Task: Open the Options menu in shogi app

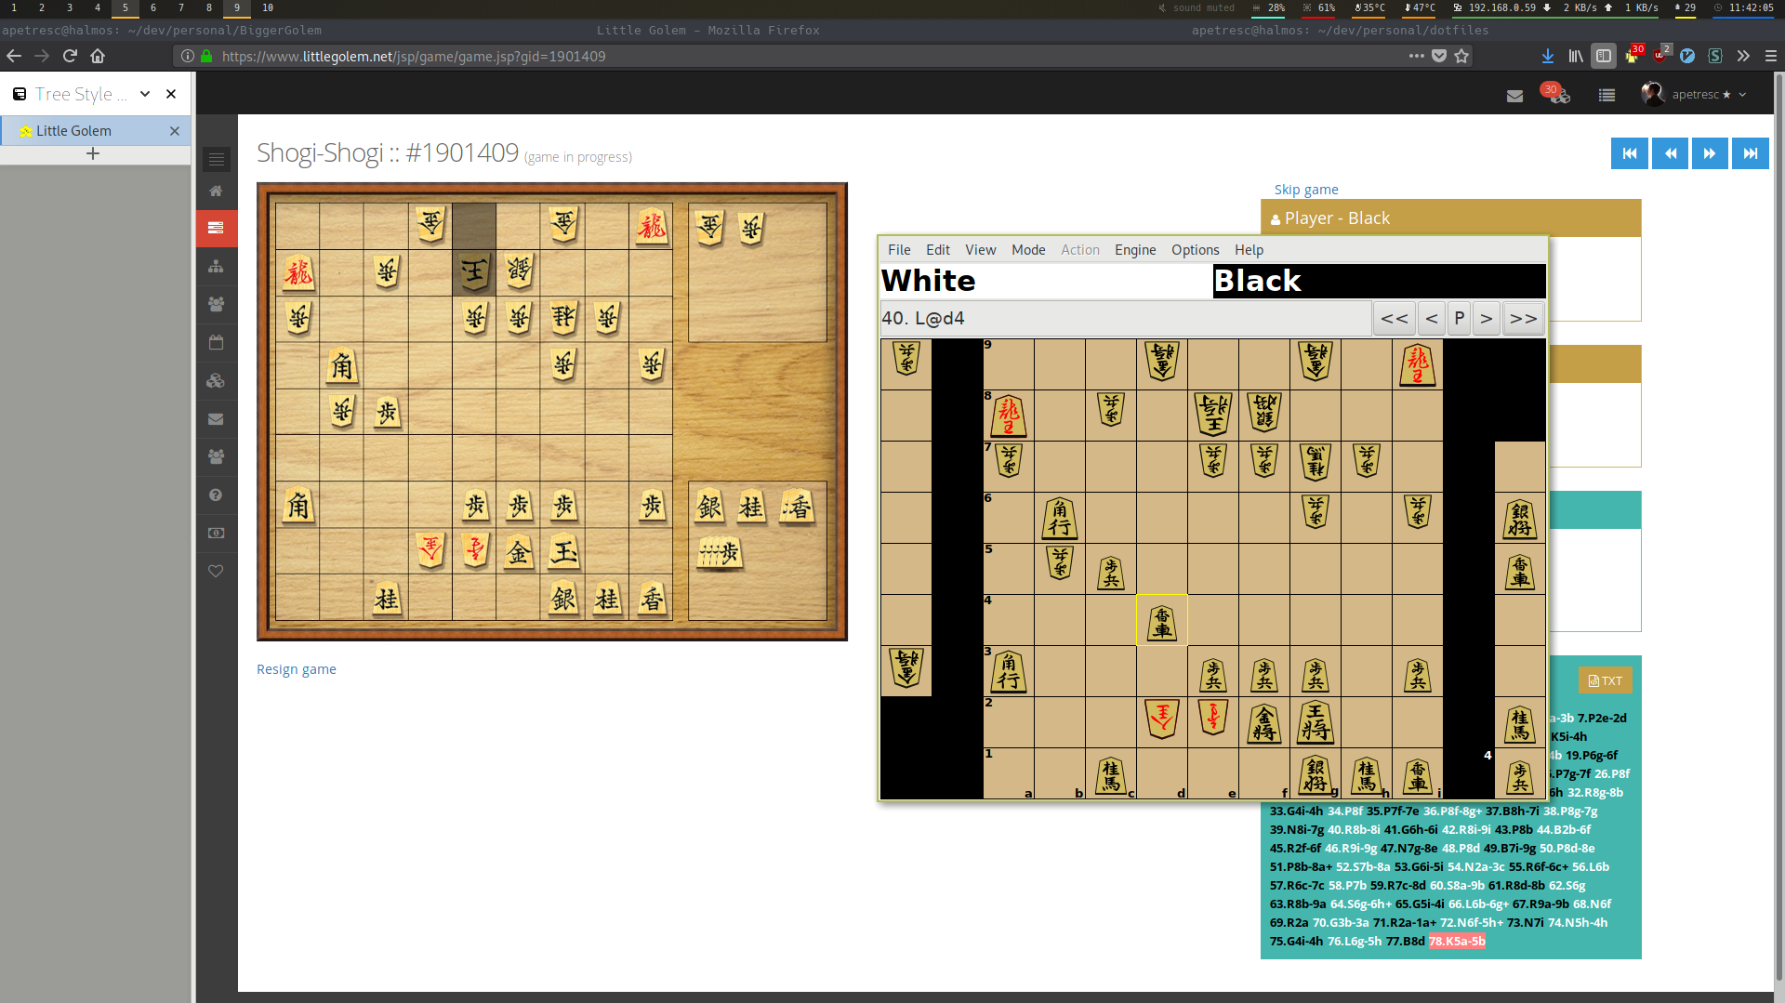Action: click(x=1195, y=250)
